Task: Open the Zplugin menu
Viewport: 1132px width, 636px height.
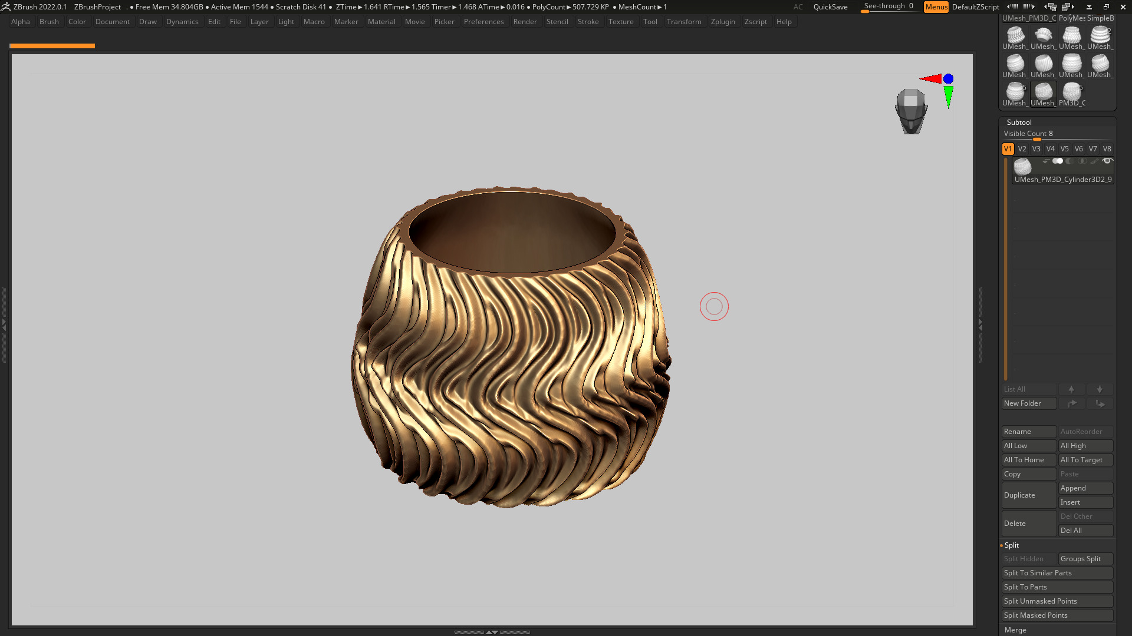Action: (x=723, y=22)
